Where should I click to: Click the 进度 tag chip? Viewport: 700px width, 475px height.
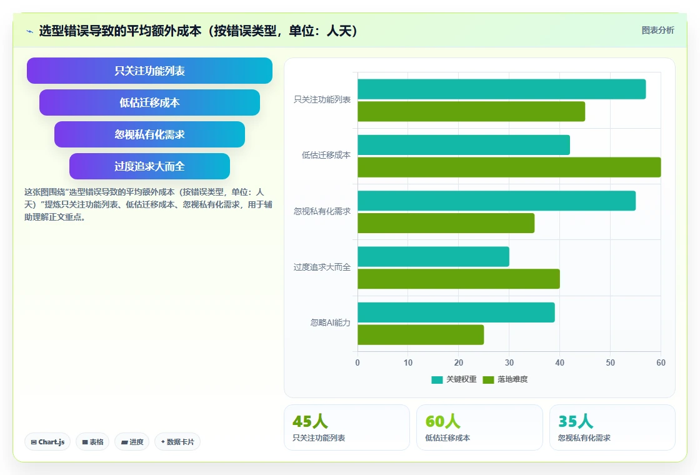132,442
